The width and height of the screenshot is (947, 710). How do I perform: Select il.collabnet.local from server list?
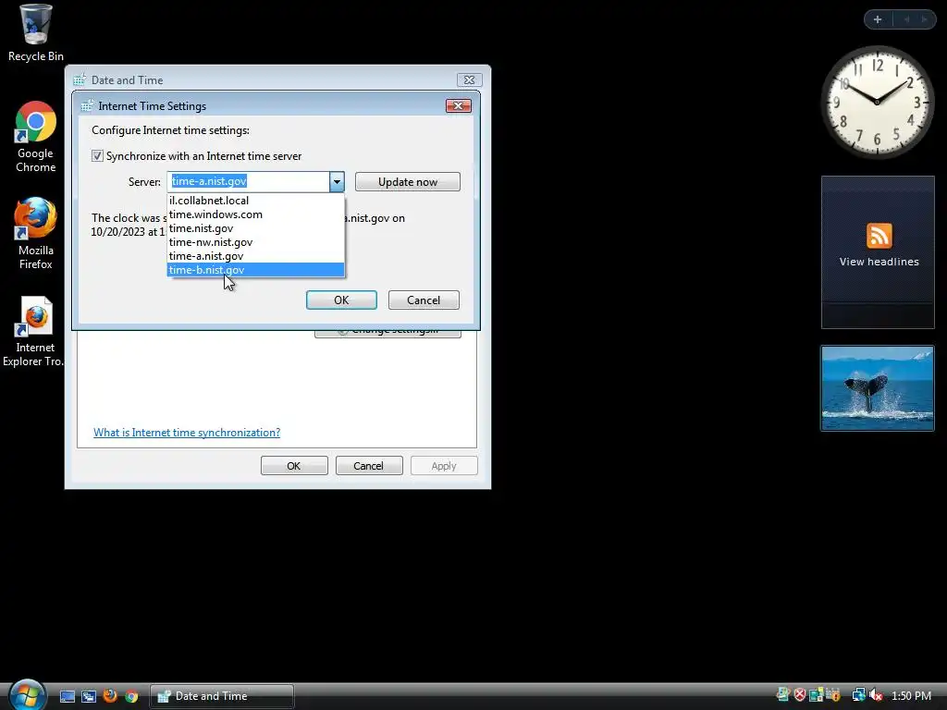255,201
